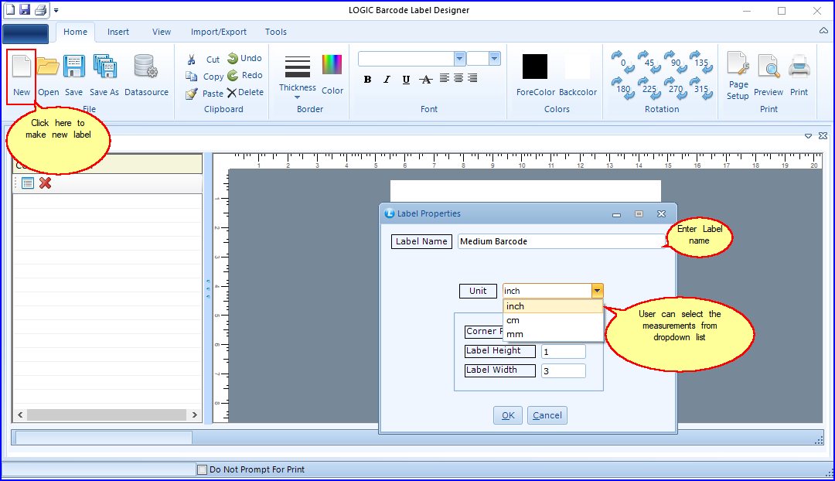835x481 pixels.
Task: Toggle Strikethrough font style
Action: tap(425, 80)
